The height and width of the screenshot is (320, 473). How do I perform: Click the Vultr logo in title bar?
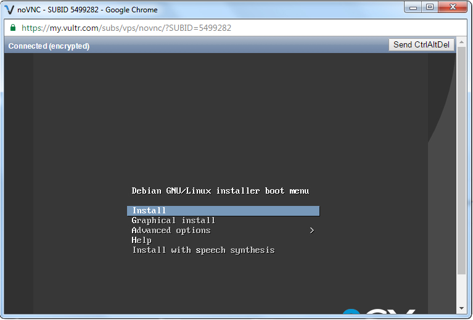point(9,9)
